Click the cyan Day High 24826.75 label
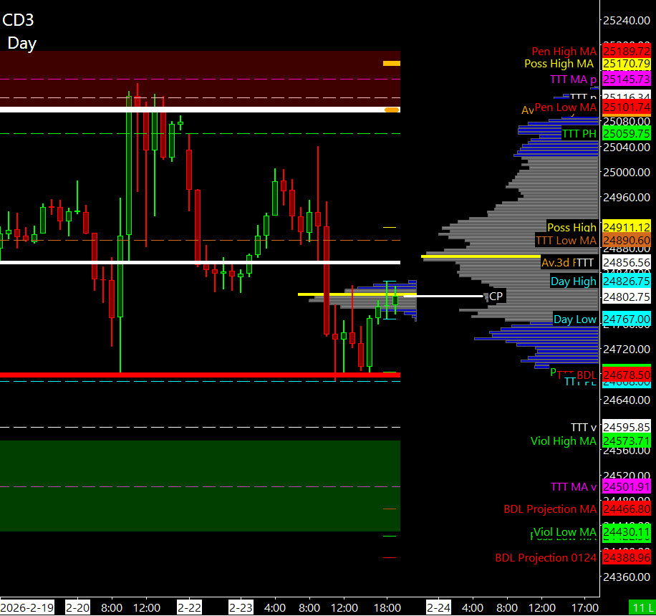This screenshot has width=656, height=616. pos(626,281)
